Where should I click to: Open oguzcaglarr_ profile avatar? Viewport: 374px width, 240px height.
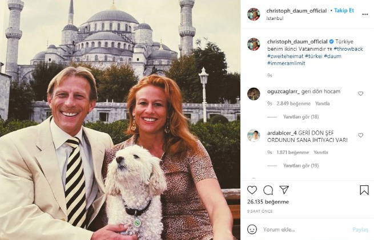coord(254,94)
